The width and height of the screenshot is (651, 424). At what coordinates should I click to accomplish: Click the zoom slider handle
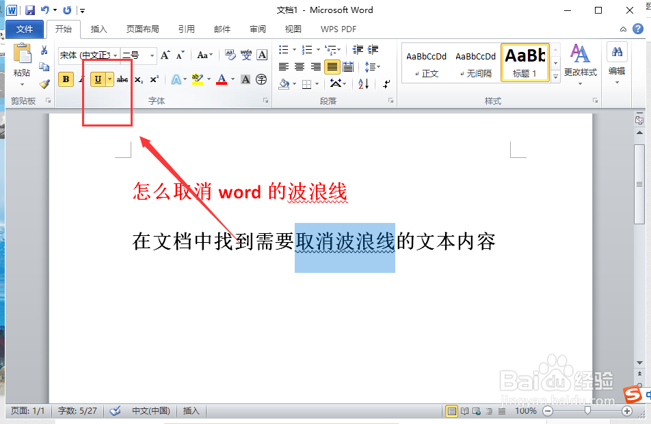click(587, 411)
